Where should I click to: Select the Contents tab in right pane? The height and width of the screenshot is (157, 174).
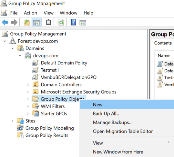163,43
